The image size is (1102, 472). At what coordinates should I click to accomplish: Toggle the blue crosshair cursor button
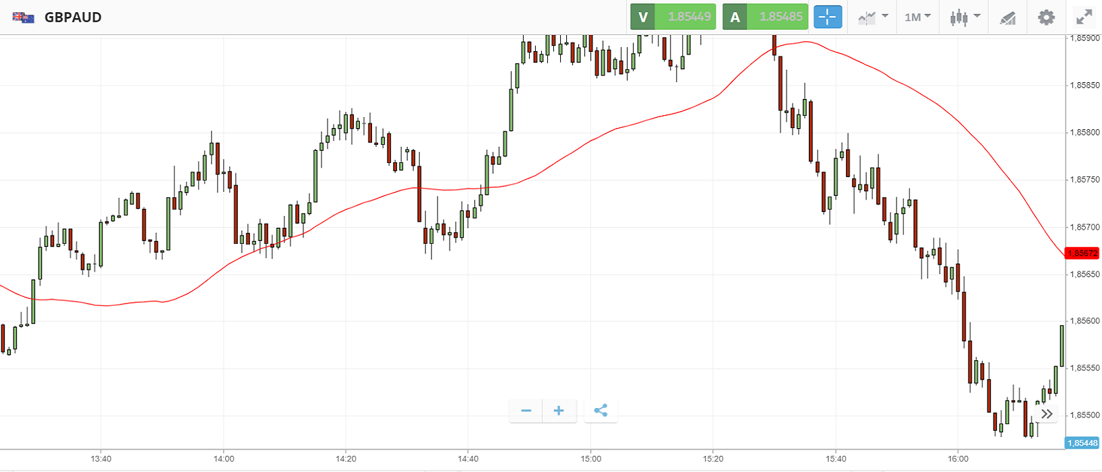828,17
